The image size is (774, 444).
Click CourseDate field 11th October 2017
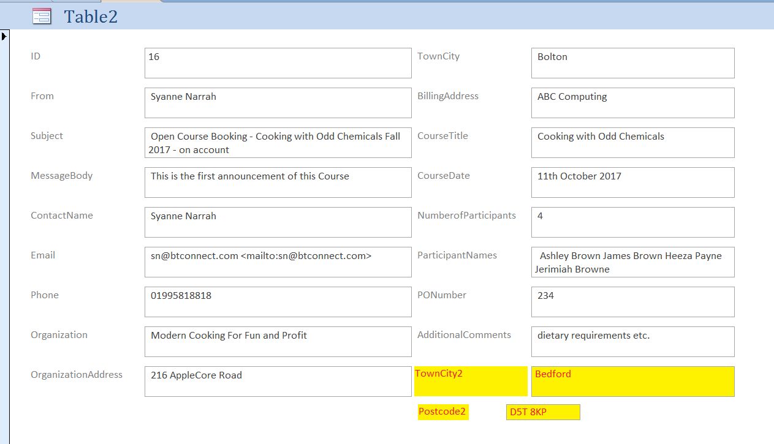633,182
